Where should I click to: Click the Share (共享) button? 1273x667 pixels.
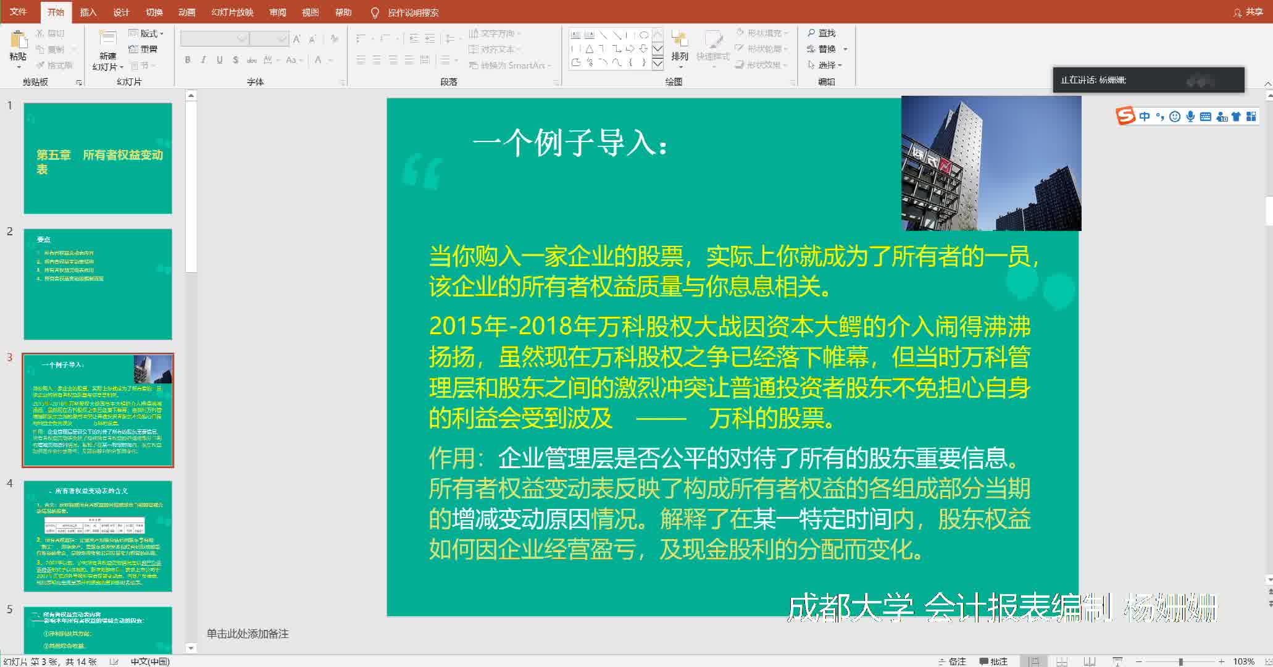pyautogui.click(x=1248, y=12)
